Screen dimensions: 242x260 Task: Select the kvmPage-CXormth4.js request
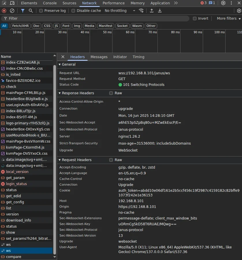pos(27,147)
